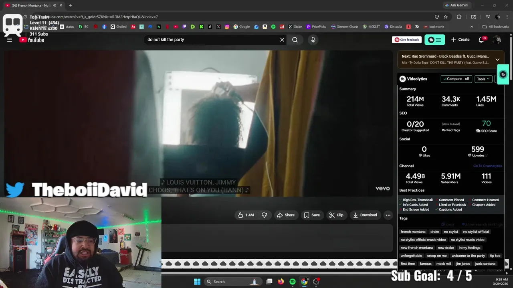
Task: Clear the search box with the X
Action: pos(282,40)
